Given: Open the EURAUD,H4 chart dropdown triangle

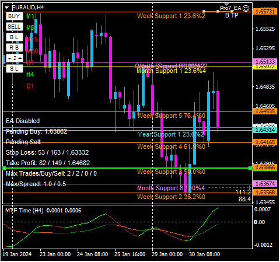Looking at the screenshot, I should 6,8.
